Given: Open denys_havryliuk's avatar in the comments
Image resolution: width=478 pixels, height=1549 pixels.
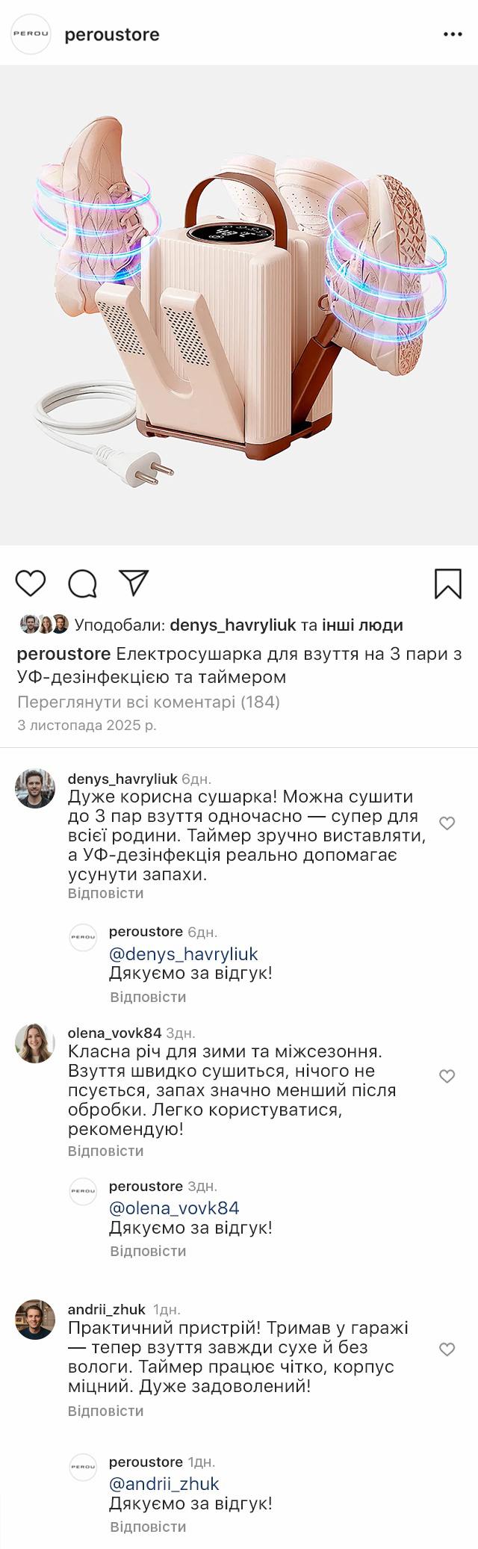Looking at the screenshot, I should 35,788.
